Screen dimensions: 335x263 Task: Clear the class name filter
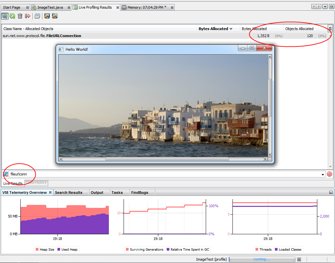click(x=329, y=174)
